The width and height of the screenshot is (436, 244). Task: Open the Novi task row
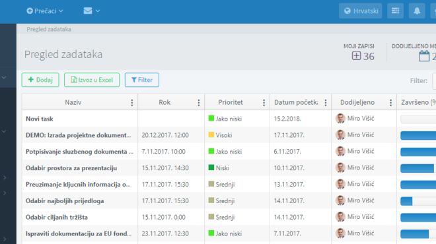pos(40,119)
